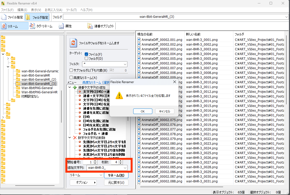Open the ツール(T) menu
This screenshot has height=195, width=290.
tap(71, 10)
